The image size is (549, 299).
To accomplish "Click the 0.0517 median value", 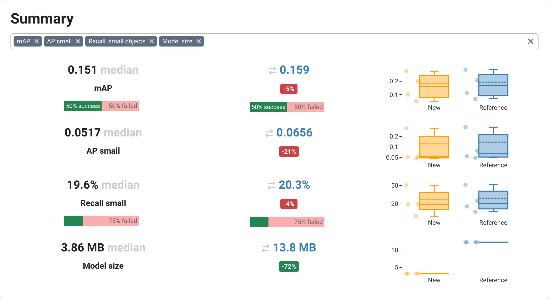I will pos(103,133).
